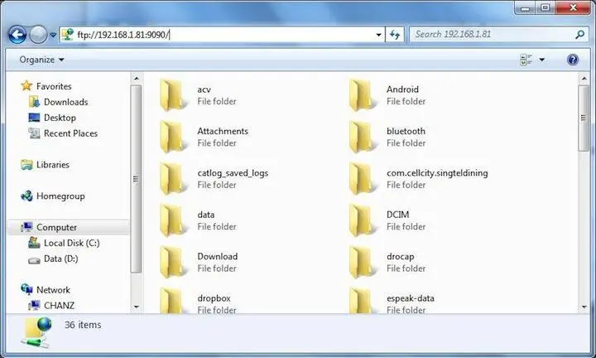Open the Android folder icon
596x358 pixels.
[361, 94]
